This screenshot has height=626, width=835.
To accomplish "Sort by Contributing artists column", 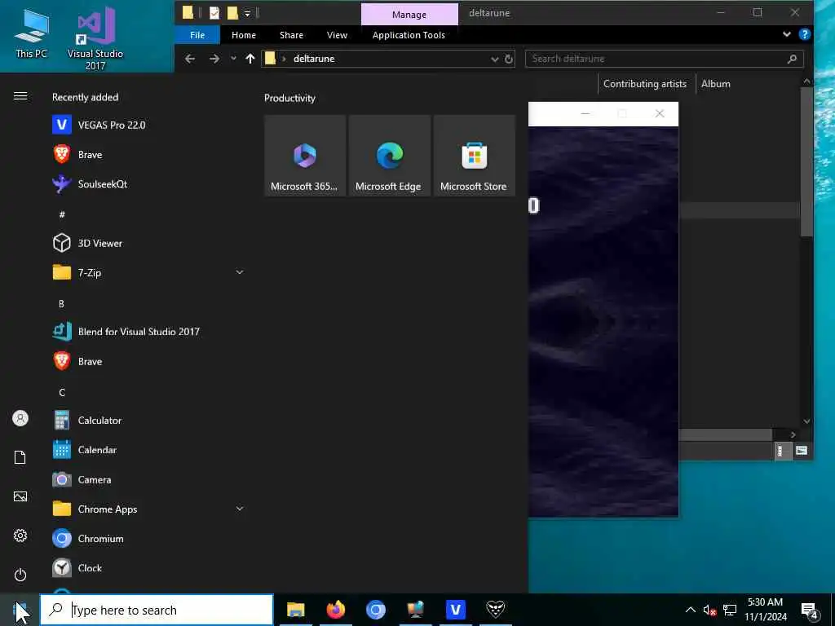I will tap(645, 84).
